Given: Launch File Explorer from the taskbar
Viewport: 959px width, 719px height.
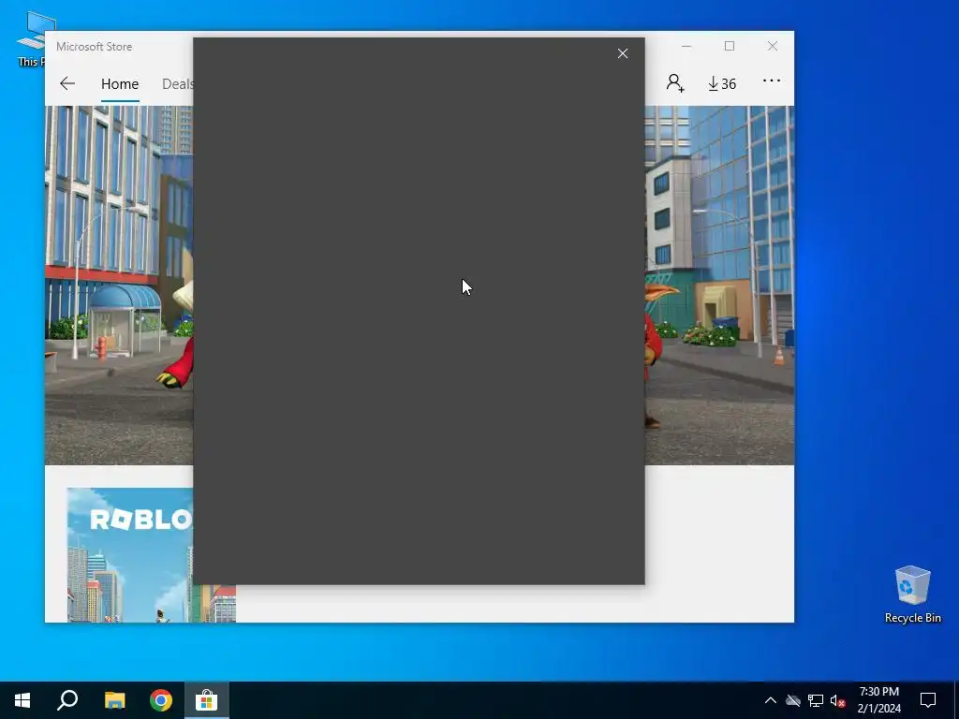Looking at the screenshot, I should [x=114, y=700].
